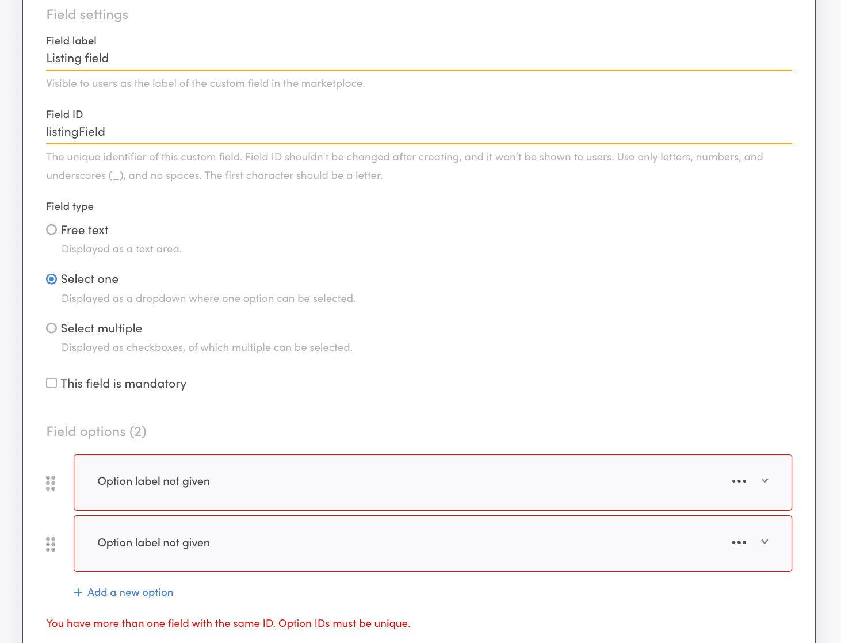Expand the second option using its chevron

point(764,542)
